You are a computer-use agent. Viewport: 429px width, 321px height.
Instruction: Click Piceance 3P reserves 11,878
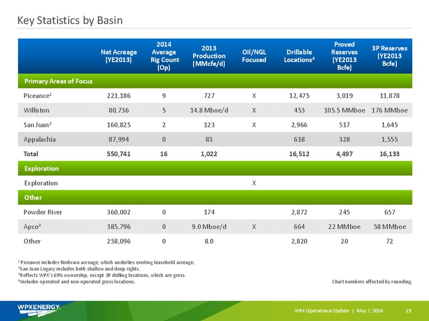[390, 96]
